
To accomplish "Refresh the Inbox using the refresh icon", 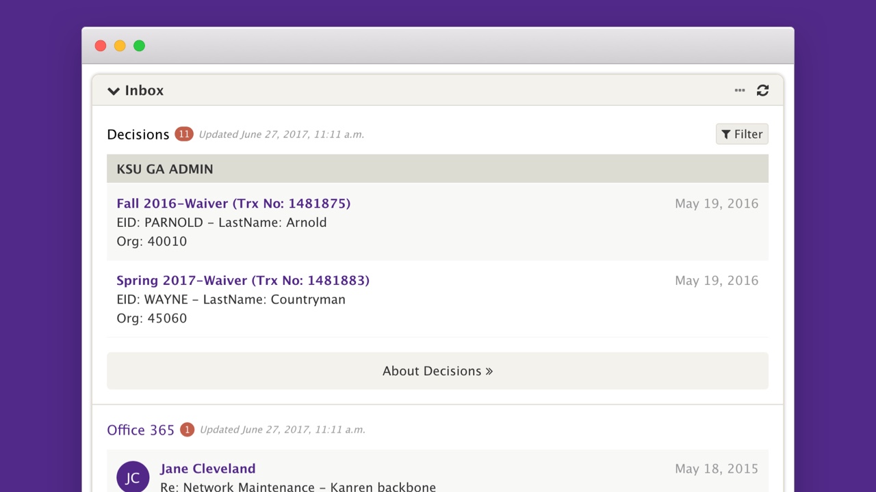I will click(762, 90).
